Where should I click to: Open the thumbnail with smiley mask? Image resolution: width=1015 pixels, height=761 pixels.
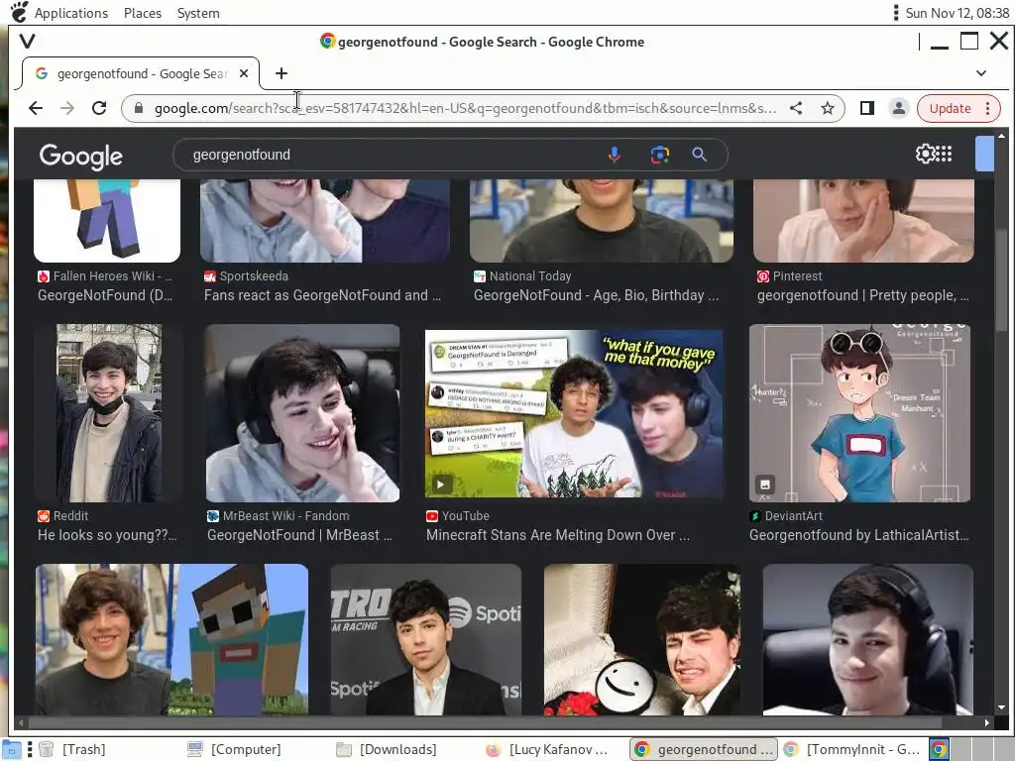click(x=641, y=639)
